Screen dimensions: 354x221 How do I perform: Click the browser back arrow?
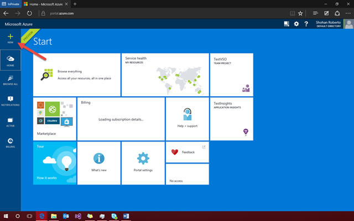click(6, 13)
